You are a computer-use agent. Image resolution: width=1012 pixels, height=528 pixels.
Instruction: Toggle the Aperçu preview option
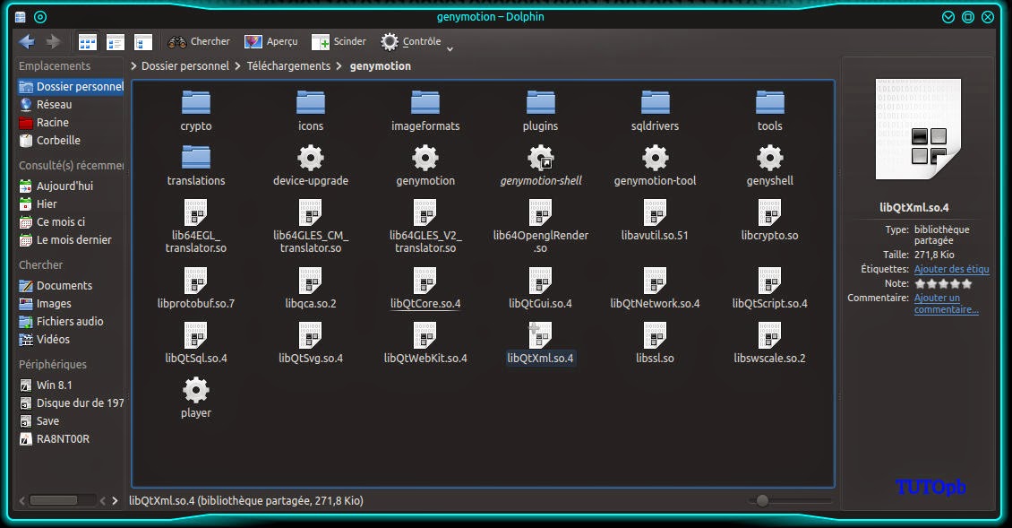pos(271,41)
